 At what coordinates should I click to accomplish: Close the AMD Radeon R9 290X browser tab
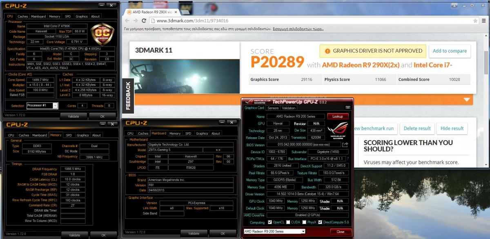point(176,12)
